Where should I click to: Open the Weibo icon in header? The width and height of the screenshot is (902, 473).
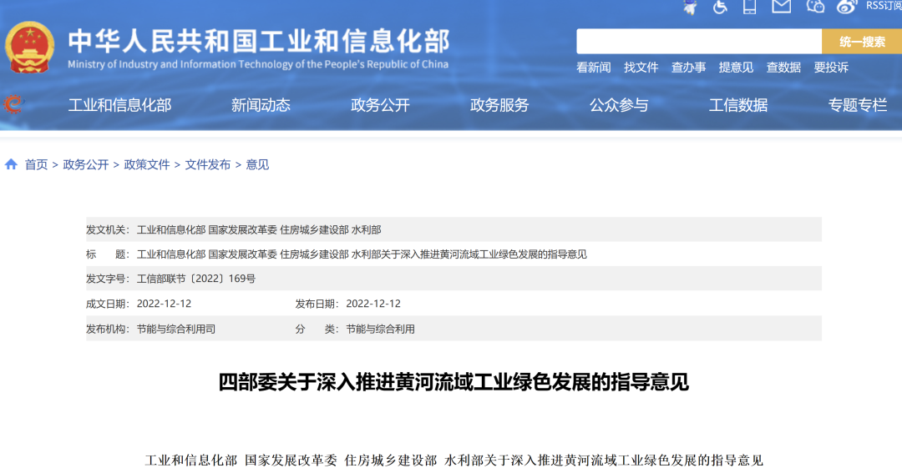pyautogui.click(x=847, y=7)
